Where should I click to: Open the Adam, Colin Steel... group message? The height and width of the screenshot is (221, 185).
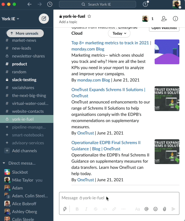coord(27,196)
